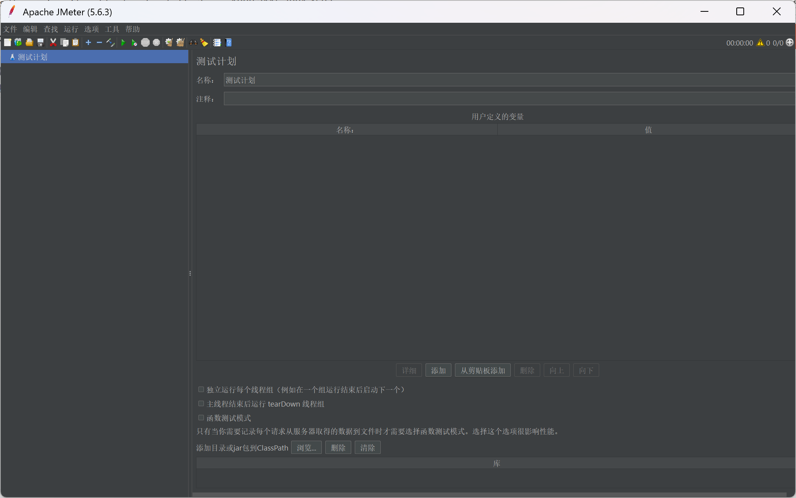
Task: Click the 名称 input field
Action: (x=510, y=80)
